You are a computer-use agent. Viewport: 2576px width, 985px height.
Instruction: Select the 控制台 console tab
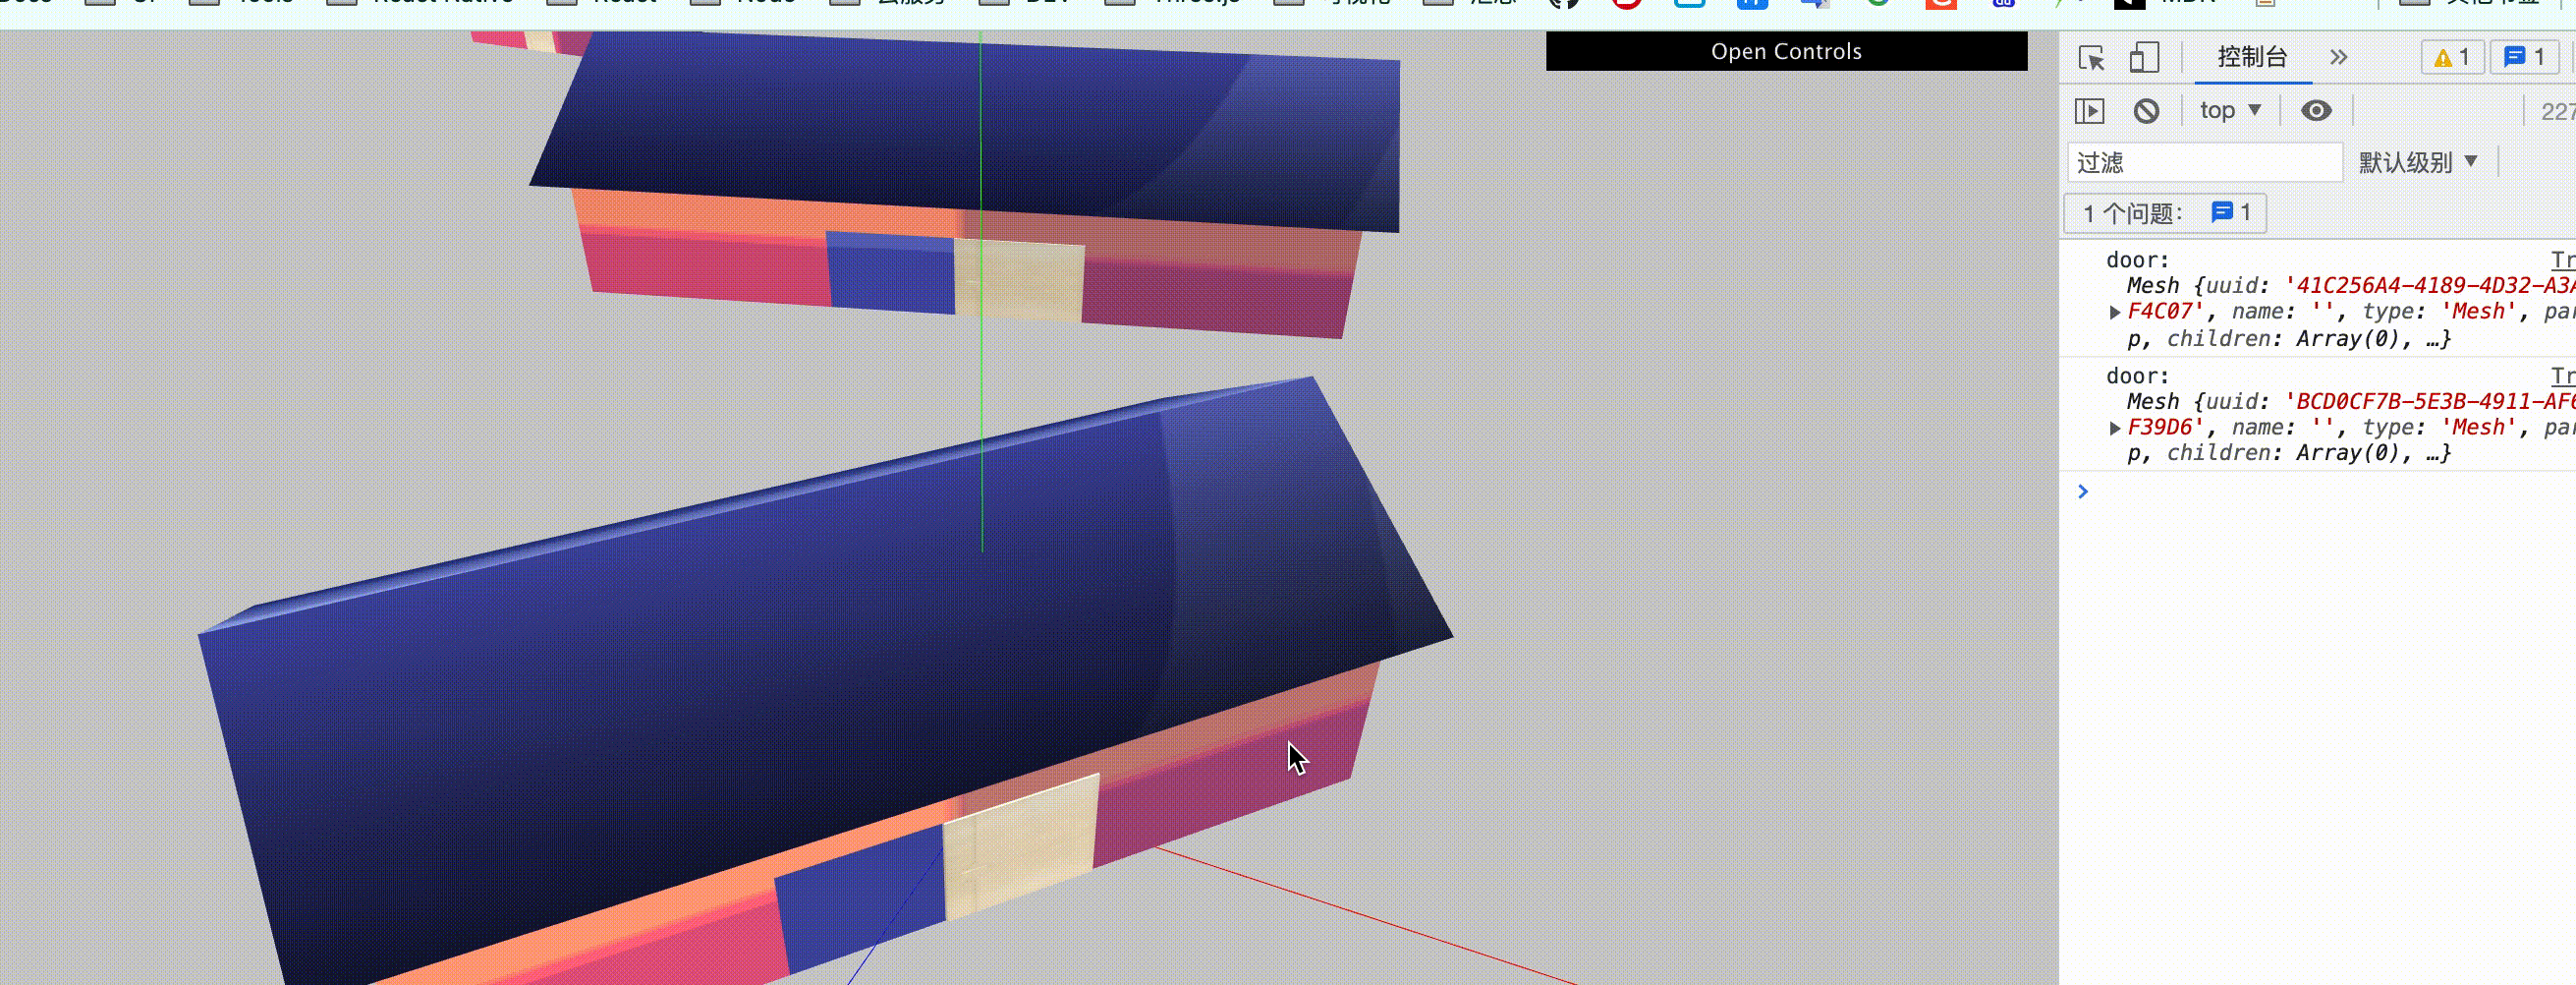tap(2252, 58)
